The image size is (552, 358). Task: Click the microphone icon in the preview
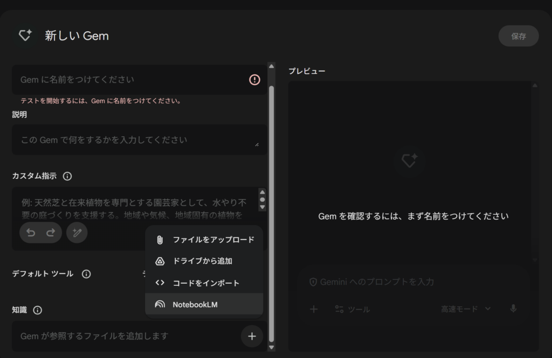(x=513, y=308)
